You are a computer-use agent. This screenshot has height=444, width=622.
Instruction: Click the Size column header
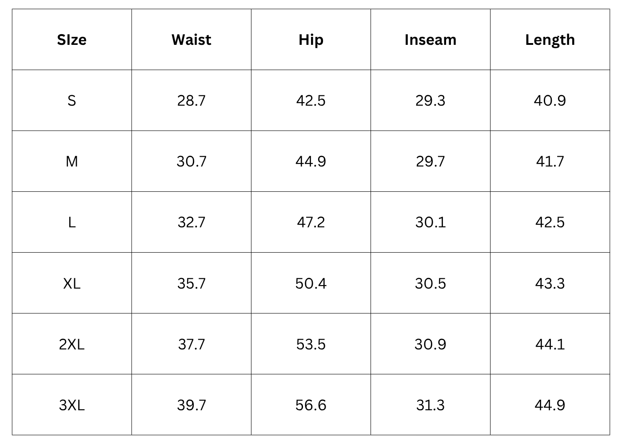pos(72,40)
